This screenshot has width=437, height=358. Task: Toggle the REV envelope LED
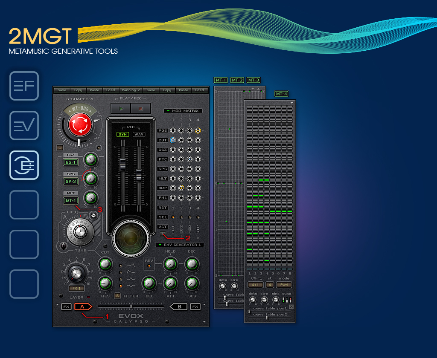pos(149,266)
